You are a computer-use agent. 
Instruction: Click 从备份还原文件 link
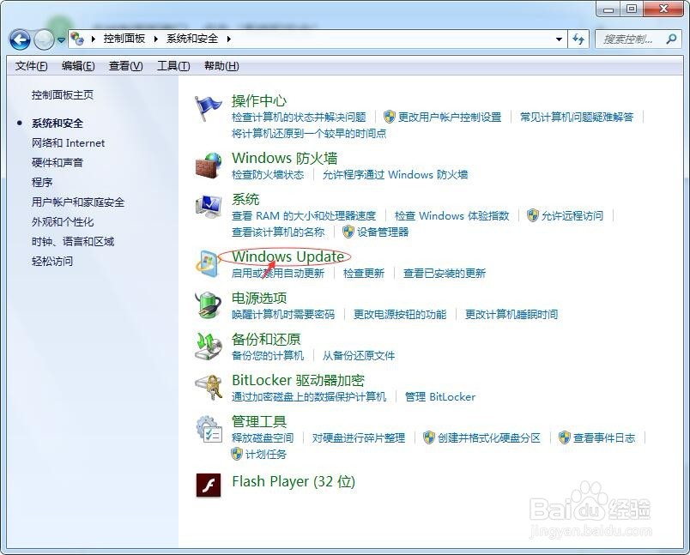click(x=358, y=355)
